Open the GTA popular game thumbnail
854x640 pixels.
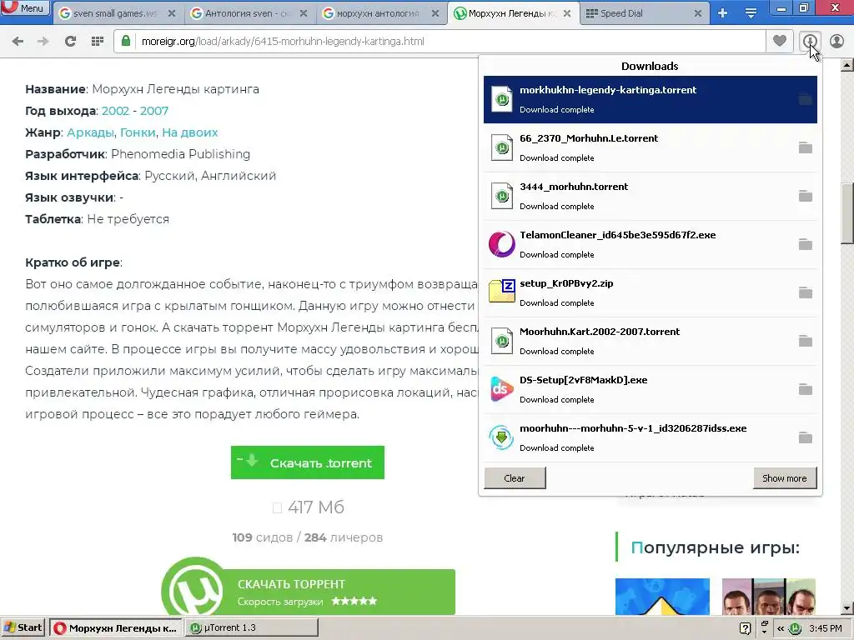point(768,597)
